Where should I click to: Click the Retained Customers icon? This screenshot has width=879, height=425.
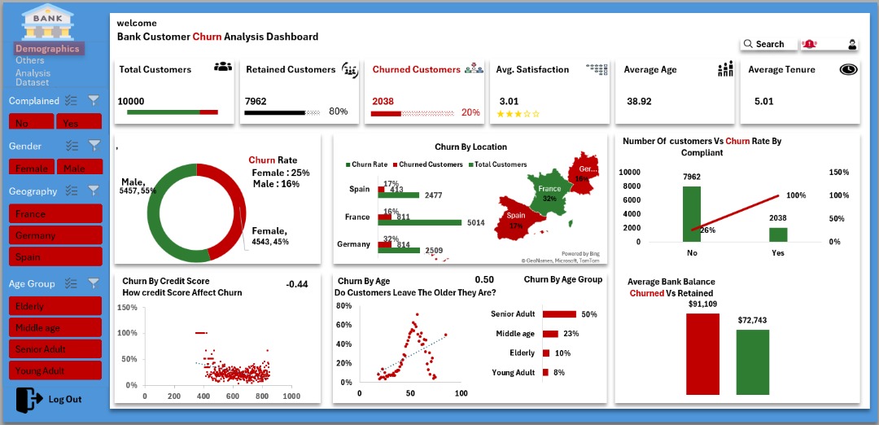tap(350, 70)
